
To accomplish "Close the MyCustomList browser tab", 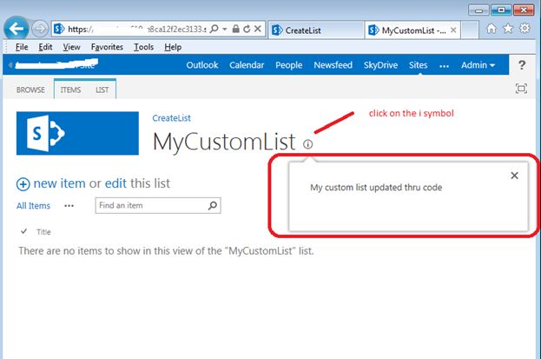I will (453, 30).
